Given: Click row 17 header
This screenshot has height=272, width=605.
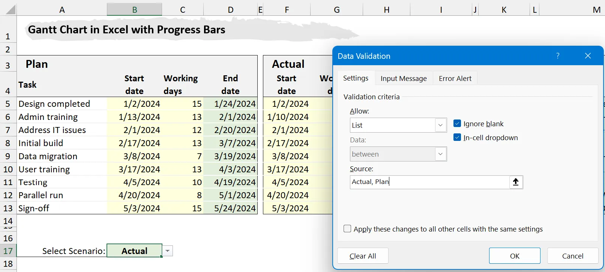Looking at the screenshot, I should [x=8, y=251].
